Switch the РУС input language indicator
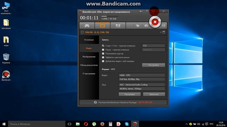 pos(212,124)
